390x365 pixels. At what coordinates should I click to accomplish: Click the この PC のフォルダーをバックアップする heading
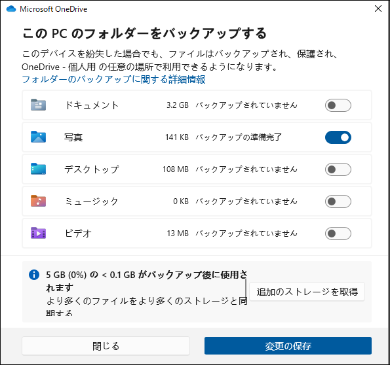(x=144, y=33)
